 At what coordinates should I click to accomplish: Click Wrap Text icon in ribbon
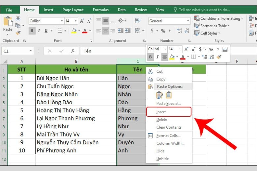click(x=137, y=21)
